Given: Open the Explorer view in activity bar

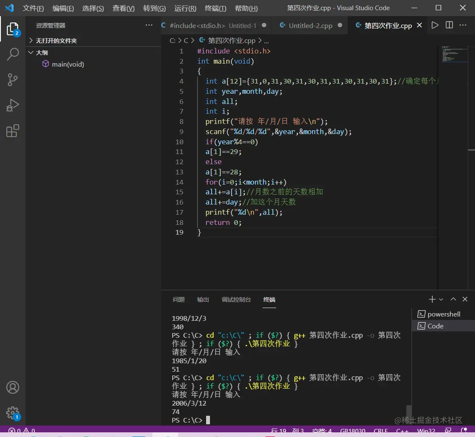Looking at the screenshot, I should [13, 29].
